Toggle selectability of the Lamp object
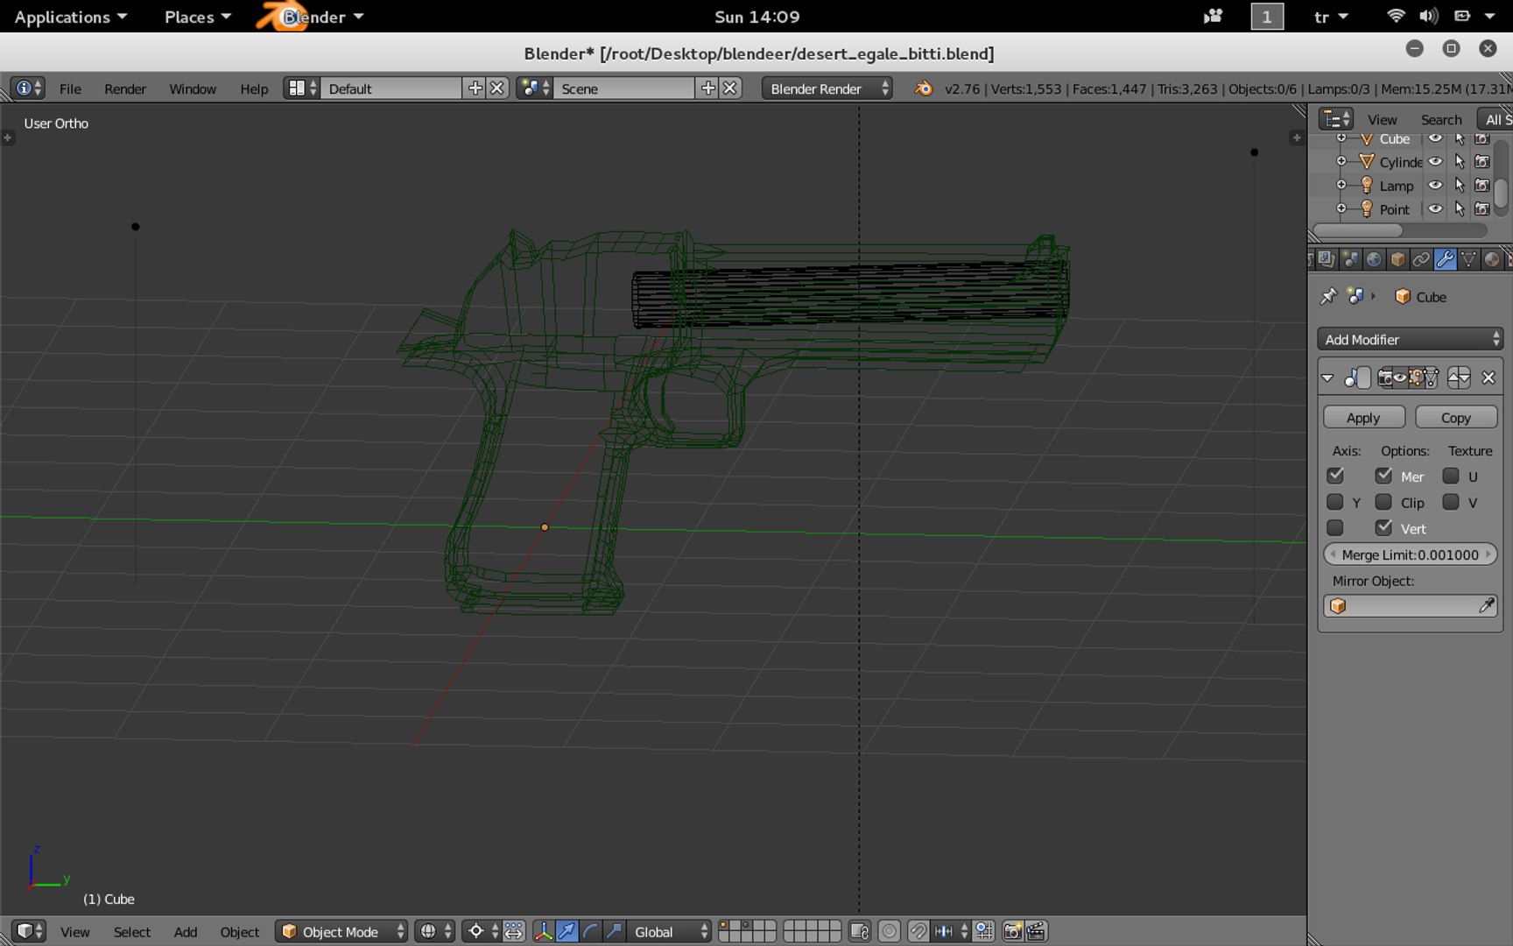 coord(1459,185)
